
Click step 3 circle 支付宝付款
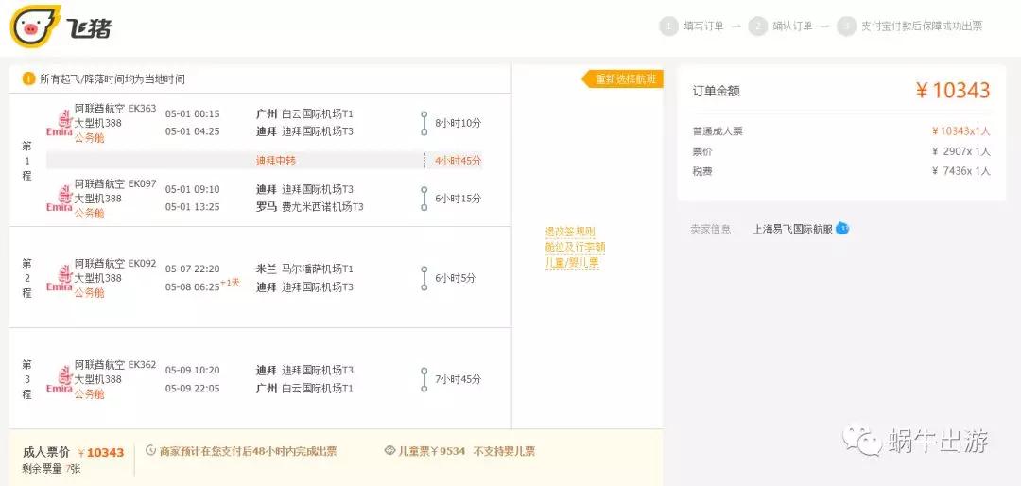846,26
